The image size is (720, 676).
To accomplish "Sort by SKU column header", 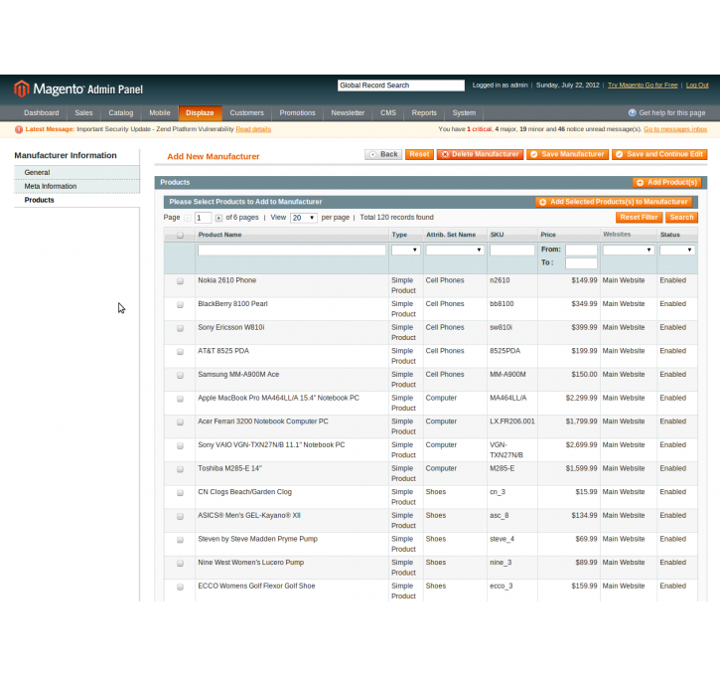I will (497, 235).
